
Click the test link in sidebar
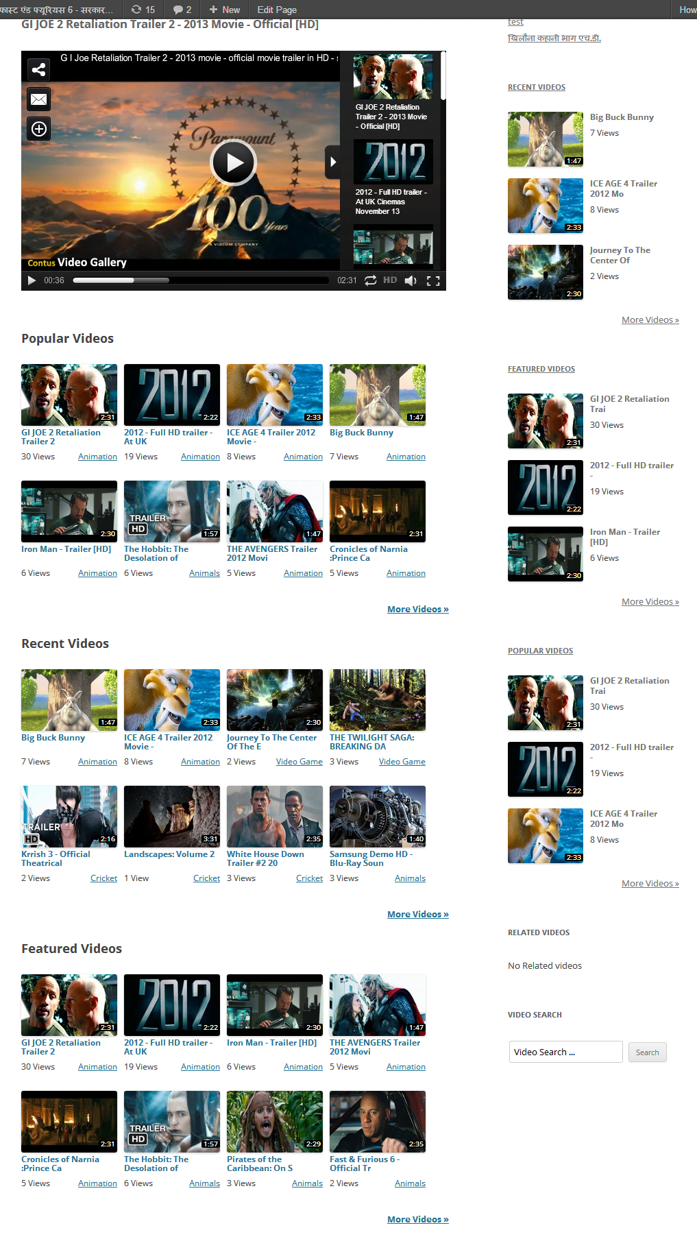[515, 22]
